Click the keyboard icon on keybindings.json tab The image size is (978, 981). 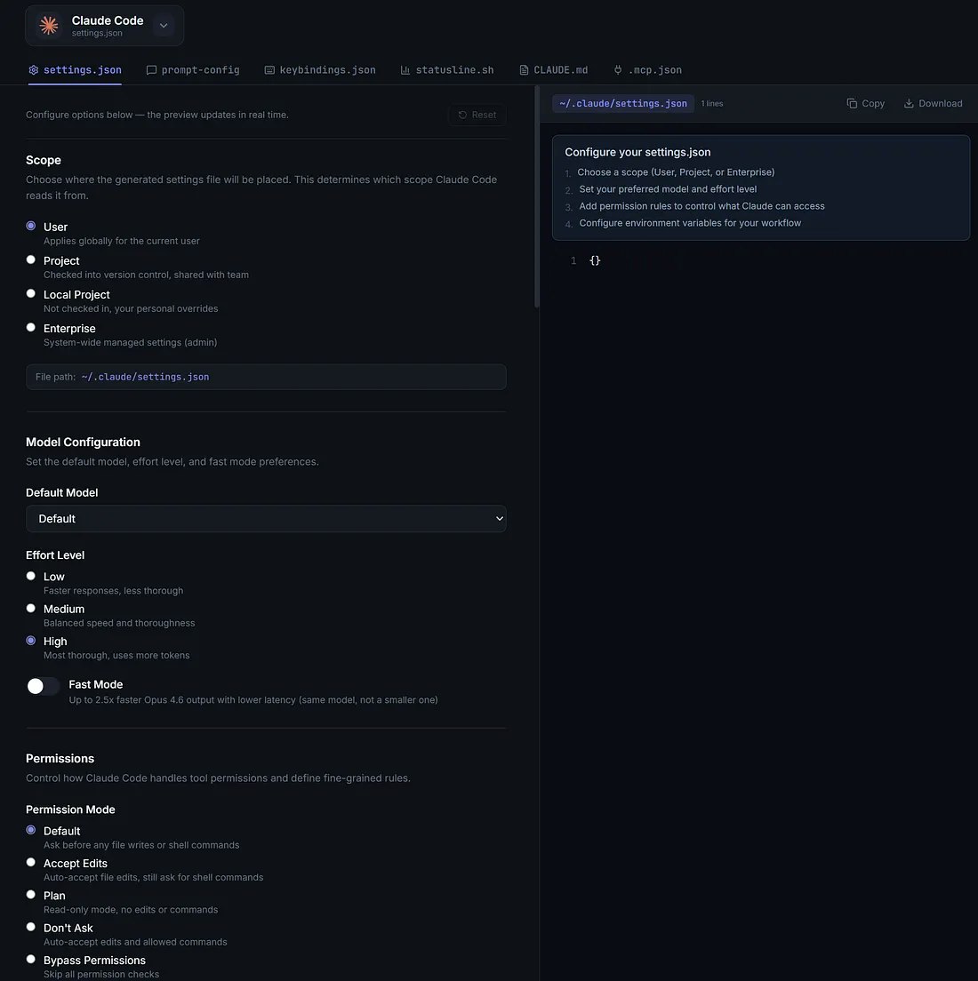[269, 69]
